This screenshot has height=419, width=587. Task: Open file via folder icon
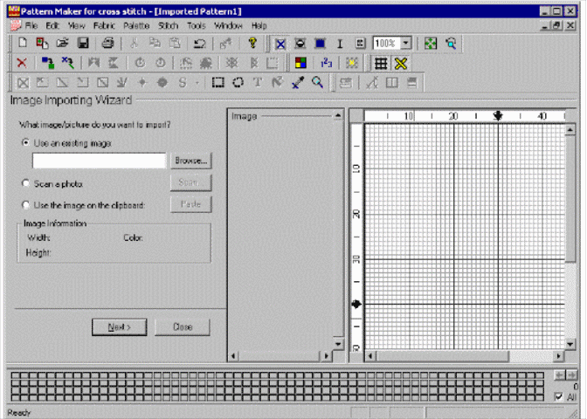point(63,43)
